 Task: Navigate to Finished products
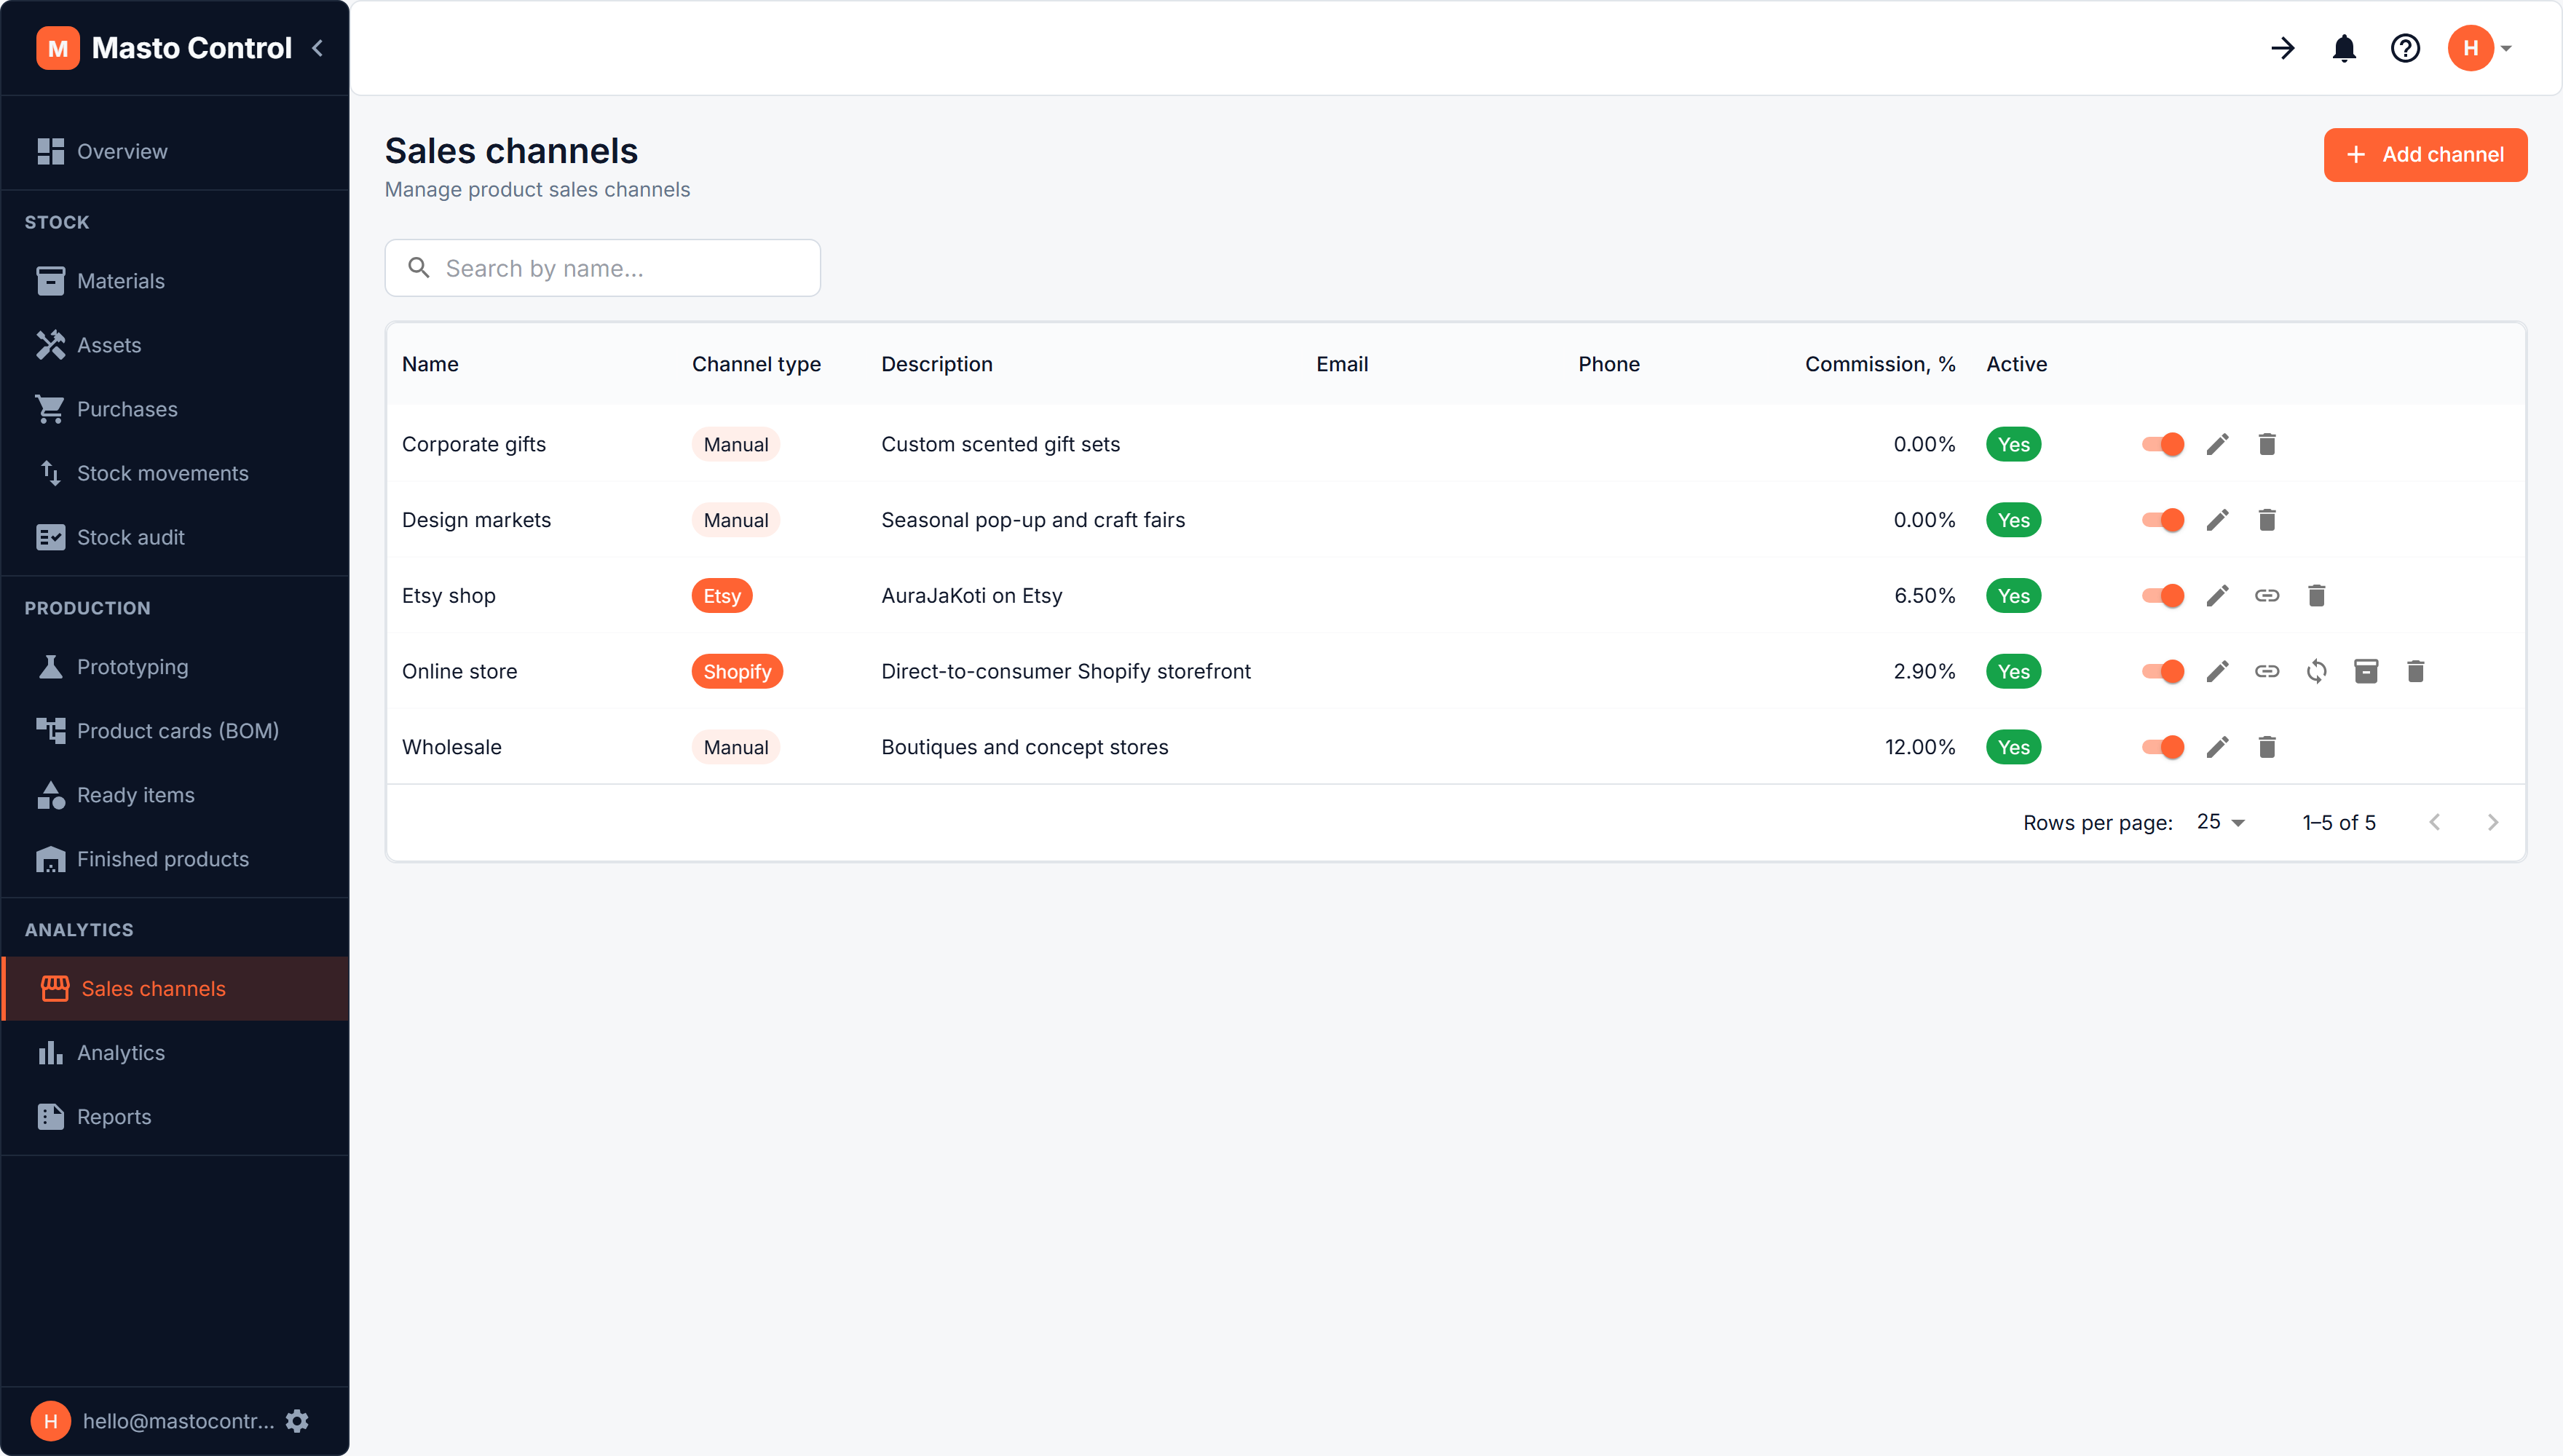click(175, 859)
